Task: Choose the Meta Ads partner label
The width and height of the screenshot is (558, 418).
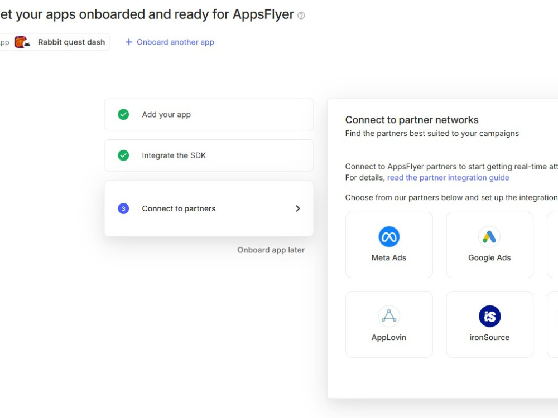Action: pyautogui.click(x=388, y=257)
